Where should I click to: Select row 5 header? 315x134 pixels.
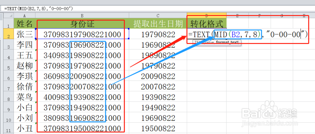(x=9, y=65)
